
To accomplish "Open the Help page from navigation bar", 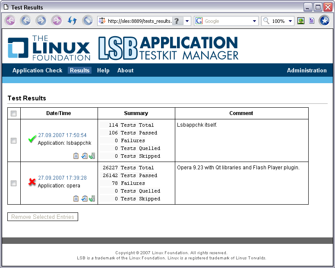I will pyautogui.click(x=103, y=70).
